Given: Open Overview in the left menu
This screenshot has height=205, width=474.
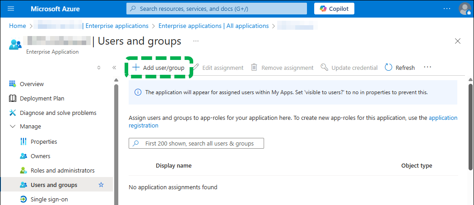Looking at the screenshot, I should pos(32,84).
